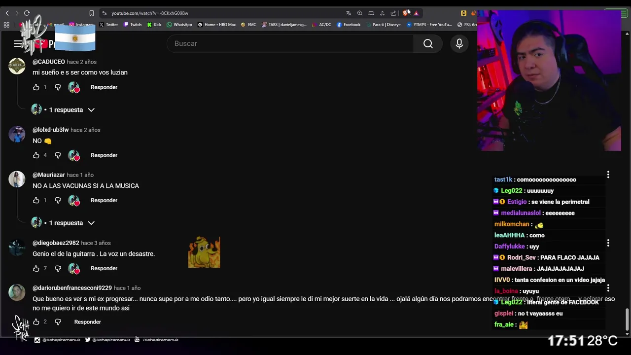Viewport: 631px width, 355px height.
Task: Dislike the @Mauriazar comment
Action: click(58, 201)
